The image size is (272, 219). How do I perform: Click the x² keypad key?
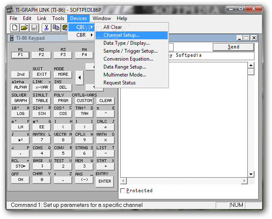point(20,140)
